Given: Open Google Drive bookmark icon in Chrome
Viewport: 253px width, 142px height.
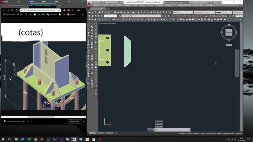Looking at the screenshot, I should coord(26,15).
